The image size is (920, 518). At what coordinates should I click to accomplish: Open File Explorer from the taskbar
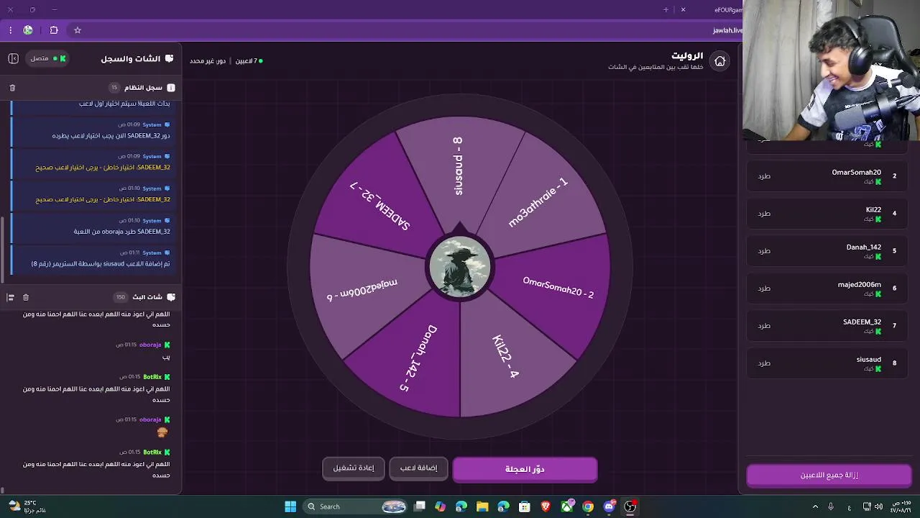tap(482, 506)
